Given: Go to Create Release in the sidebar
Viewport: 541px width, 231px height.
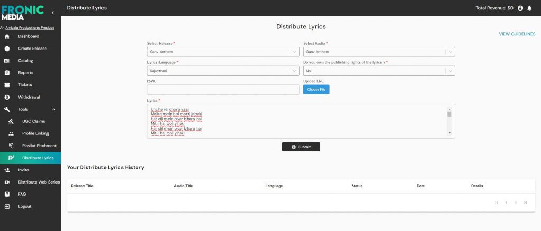Looking at the screenshot, I should coord(32,49).
